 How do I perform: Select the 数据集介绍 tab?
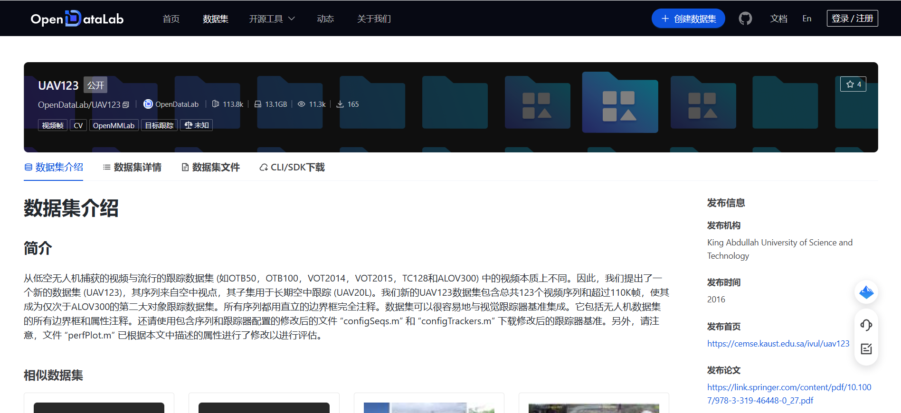pos(54,167)
